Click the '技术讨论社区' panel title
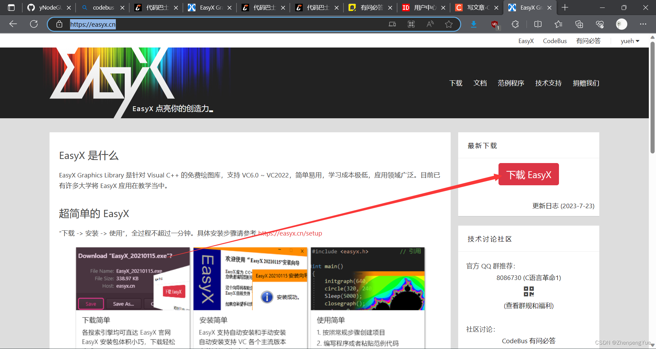Image resolution: width=656 pixels, height=349 pixels. point(490,239)
